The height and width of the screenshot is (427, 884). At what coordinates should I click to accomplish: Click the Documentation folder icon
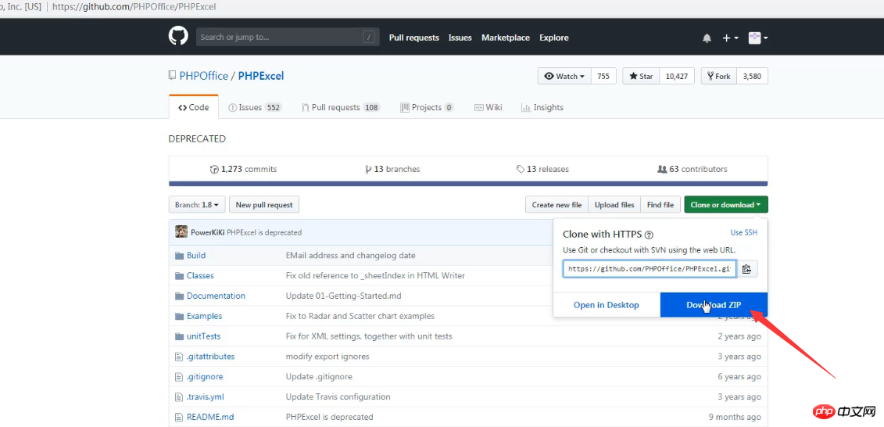point(179,296)
